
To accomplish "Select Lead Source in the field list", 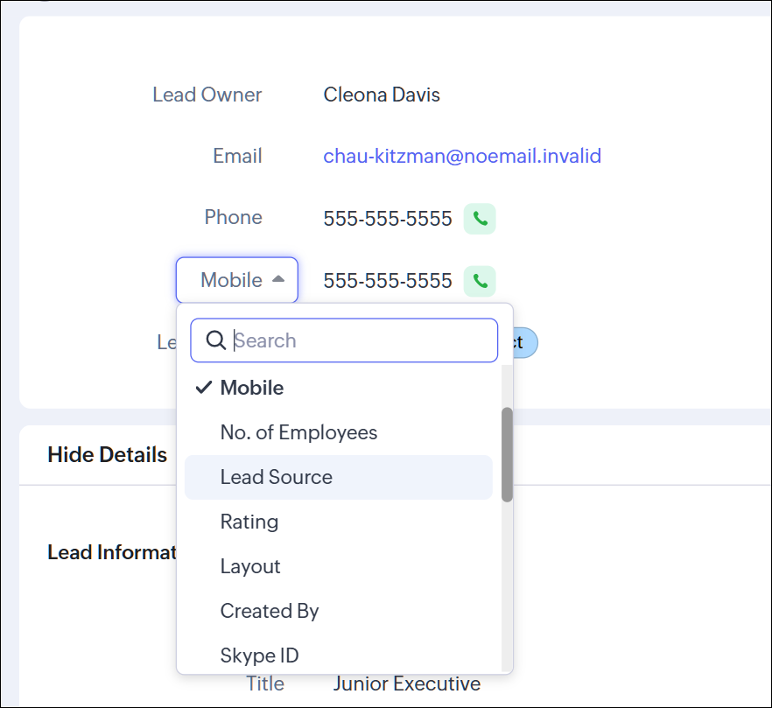I will coord(277,477).
